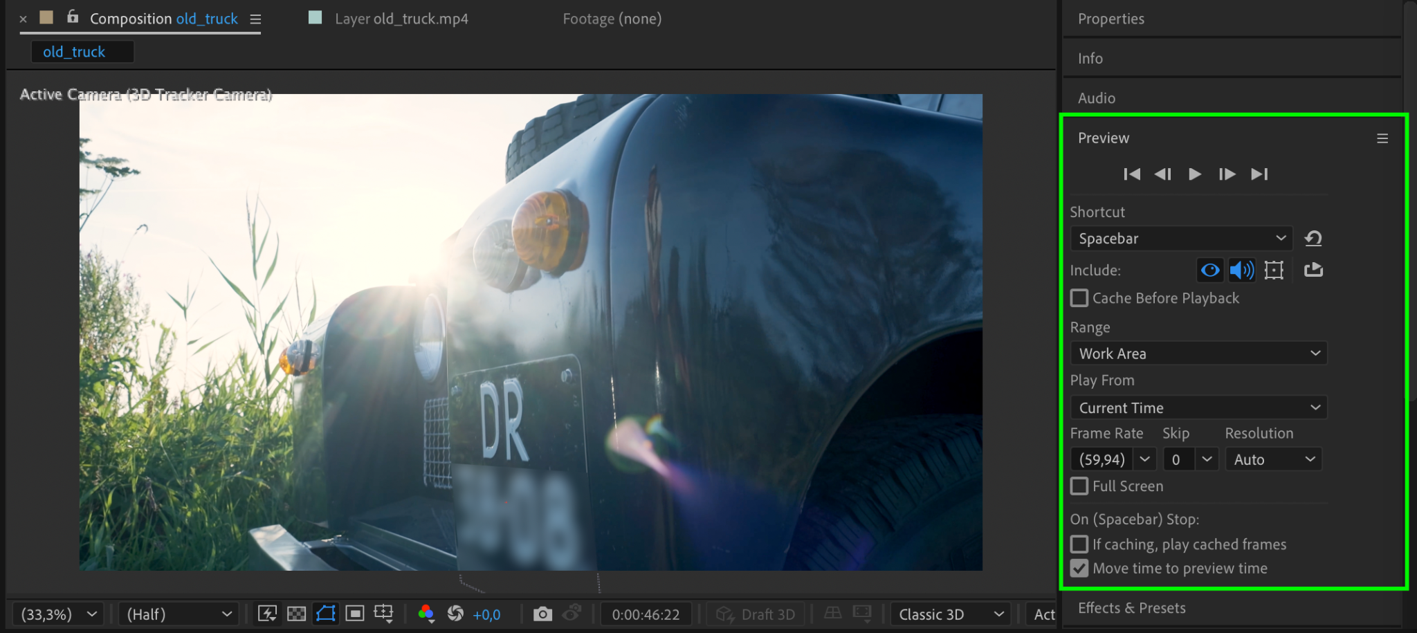Click the Skip value field showing 0

(1179, 459)
